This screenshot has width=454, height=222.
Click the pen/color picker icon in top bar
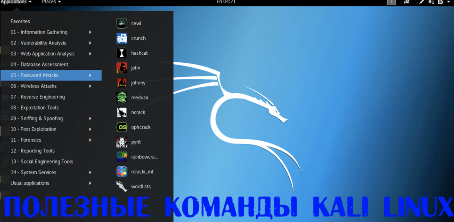pyautogui.click(x=422, y=2)
